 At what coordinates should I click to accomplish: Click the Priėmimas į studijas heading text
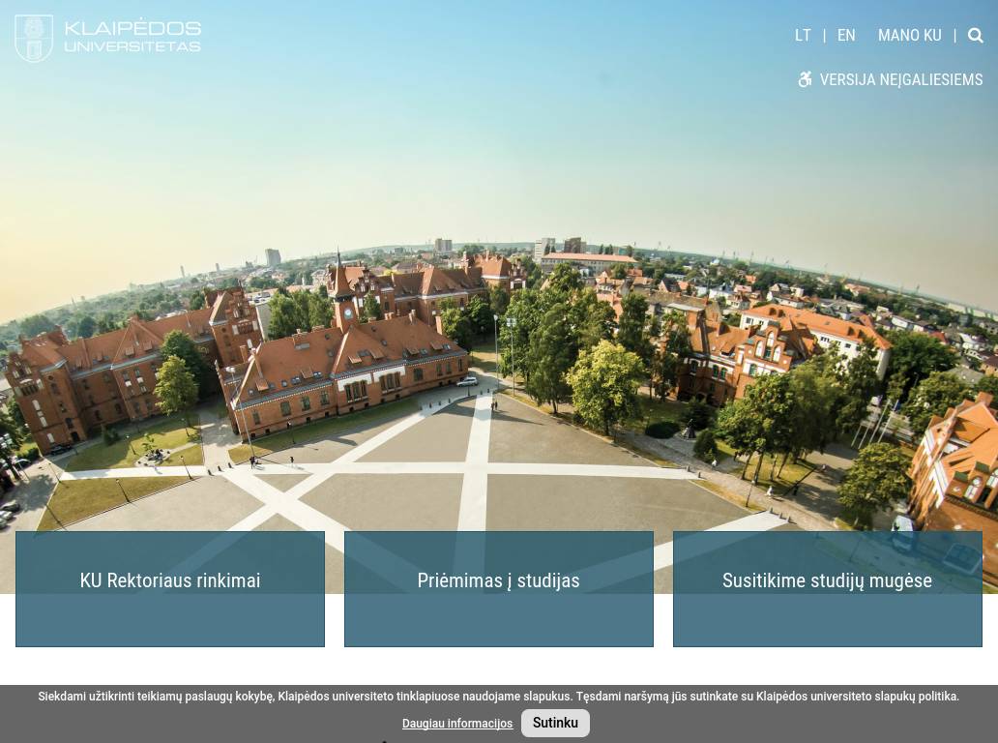(x=498, y=580)
